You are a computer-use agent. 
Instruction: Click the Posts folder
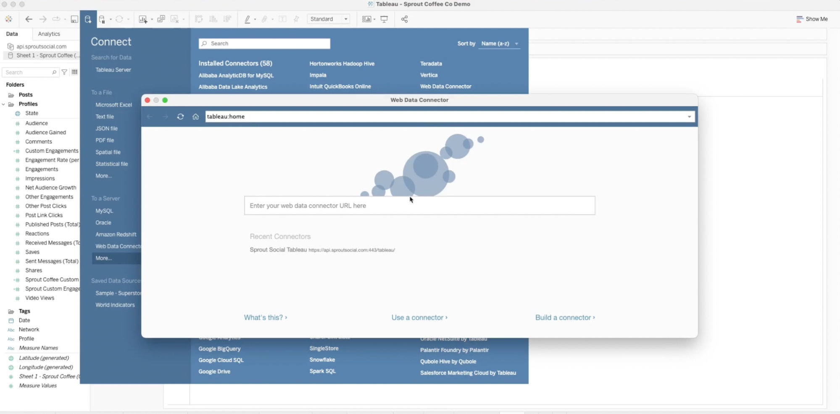coord(25,95)
